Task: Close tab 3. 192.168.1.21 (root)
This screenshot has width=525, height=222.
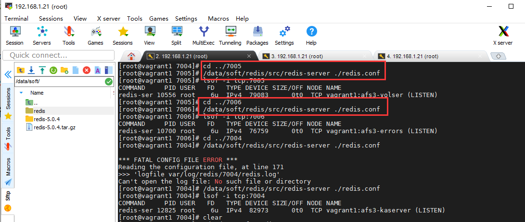Action: tap(364, 56)
